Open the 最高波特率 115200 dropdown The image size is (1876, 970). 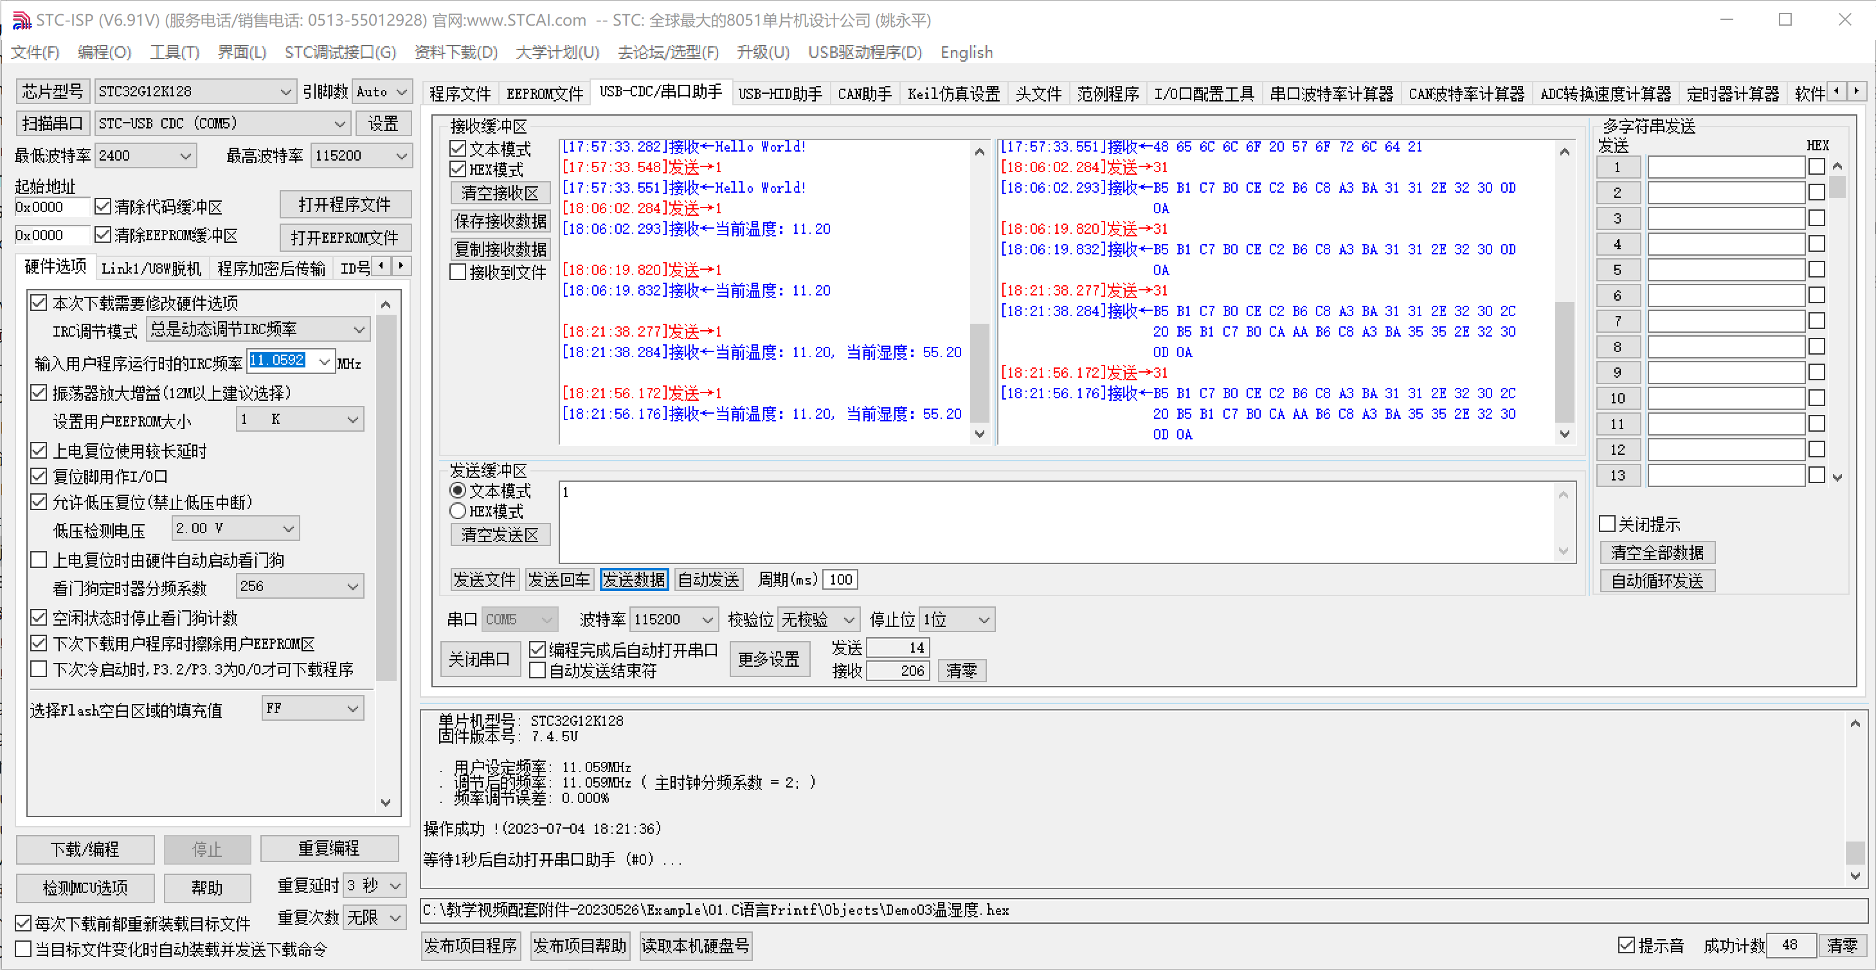[361, 155]
